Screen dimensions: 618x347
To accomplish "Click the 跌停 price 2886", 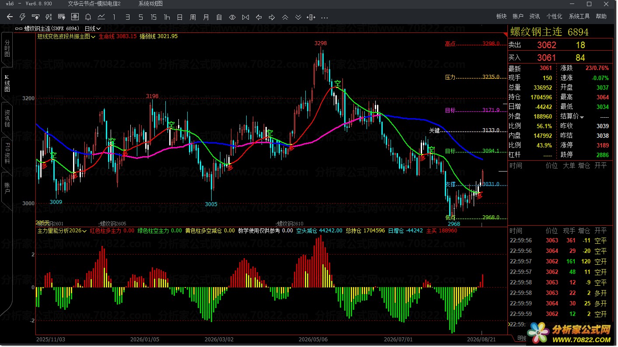I will coord(602,155).
